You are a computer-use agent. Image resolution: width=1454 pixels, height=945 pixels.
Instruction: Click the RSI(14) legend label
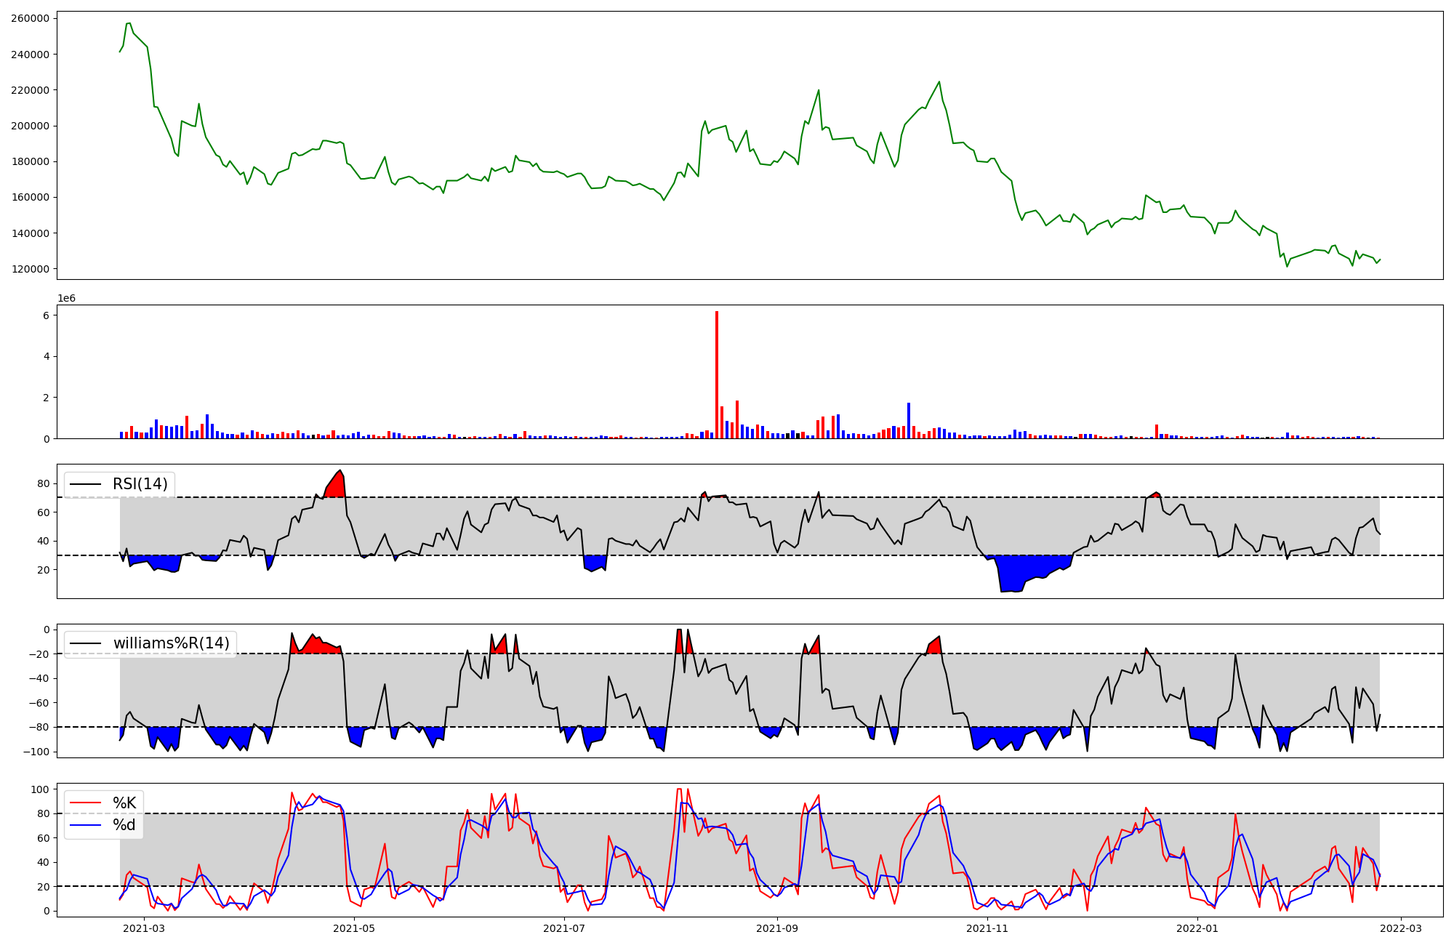tap(140, 484)
